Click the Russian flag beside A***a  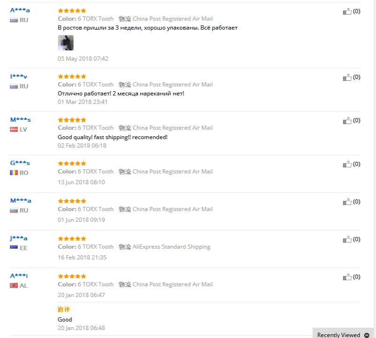click(x=14, y=20)
